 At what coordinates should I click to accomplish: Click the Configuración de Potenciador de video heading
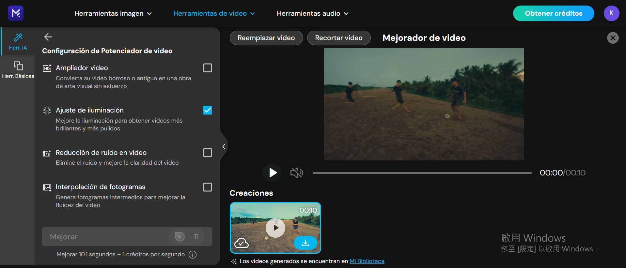(107, 51)
